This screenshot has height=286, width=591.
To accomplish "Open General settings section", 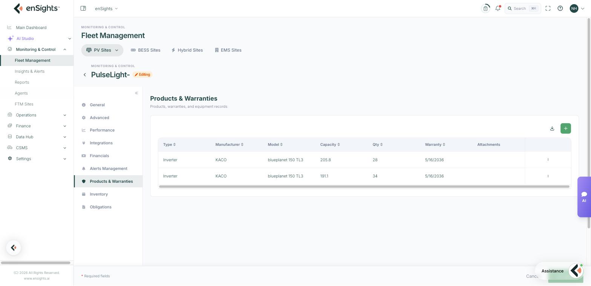I will click(x=108, y=105).
